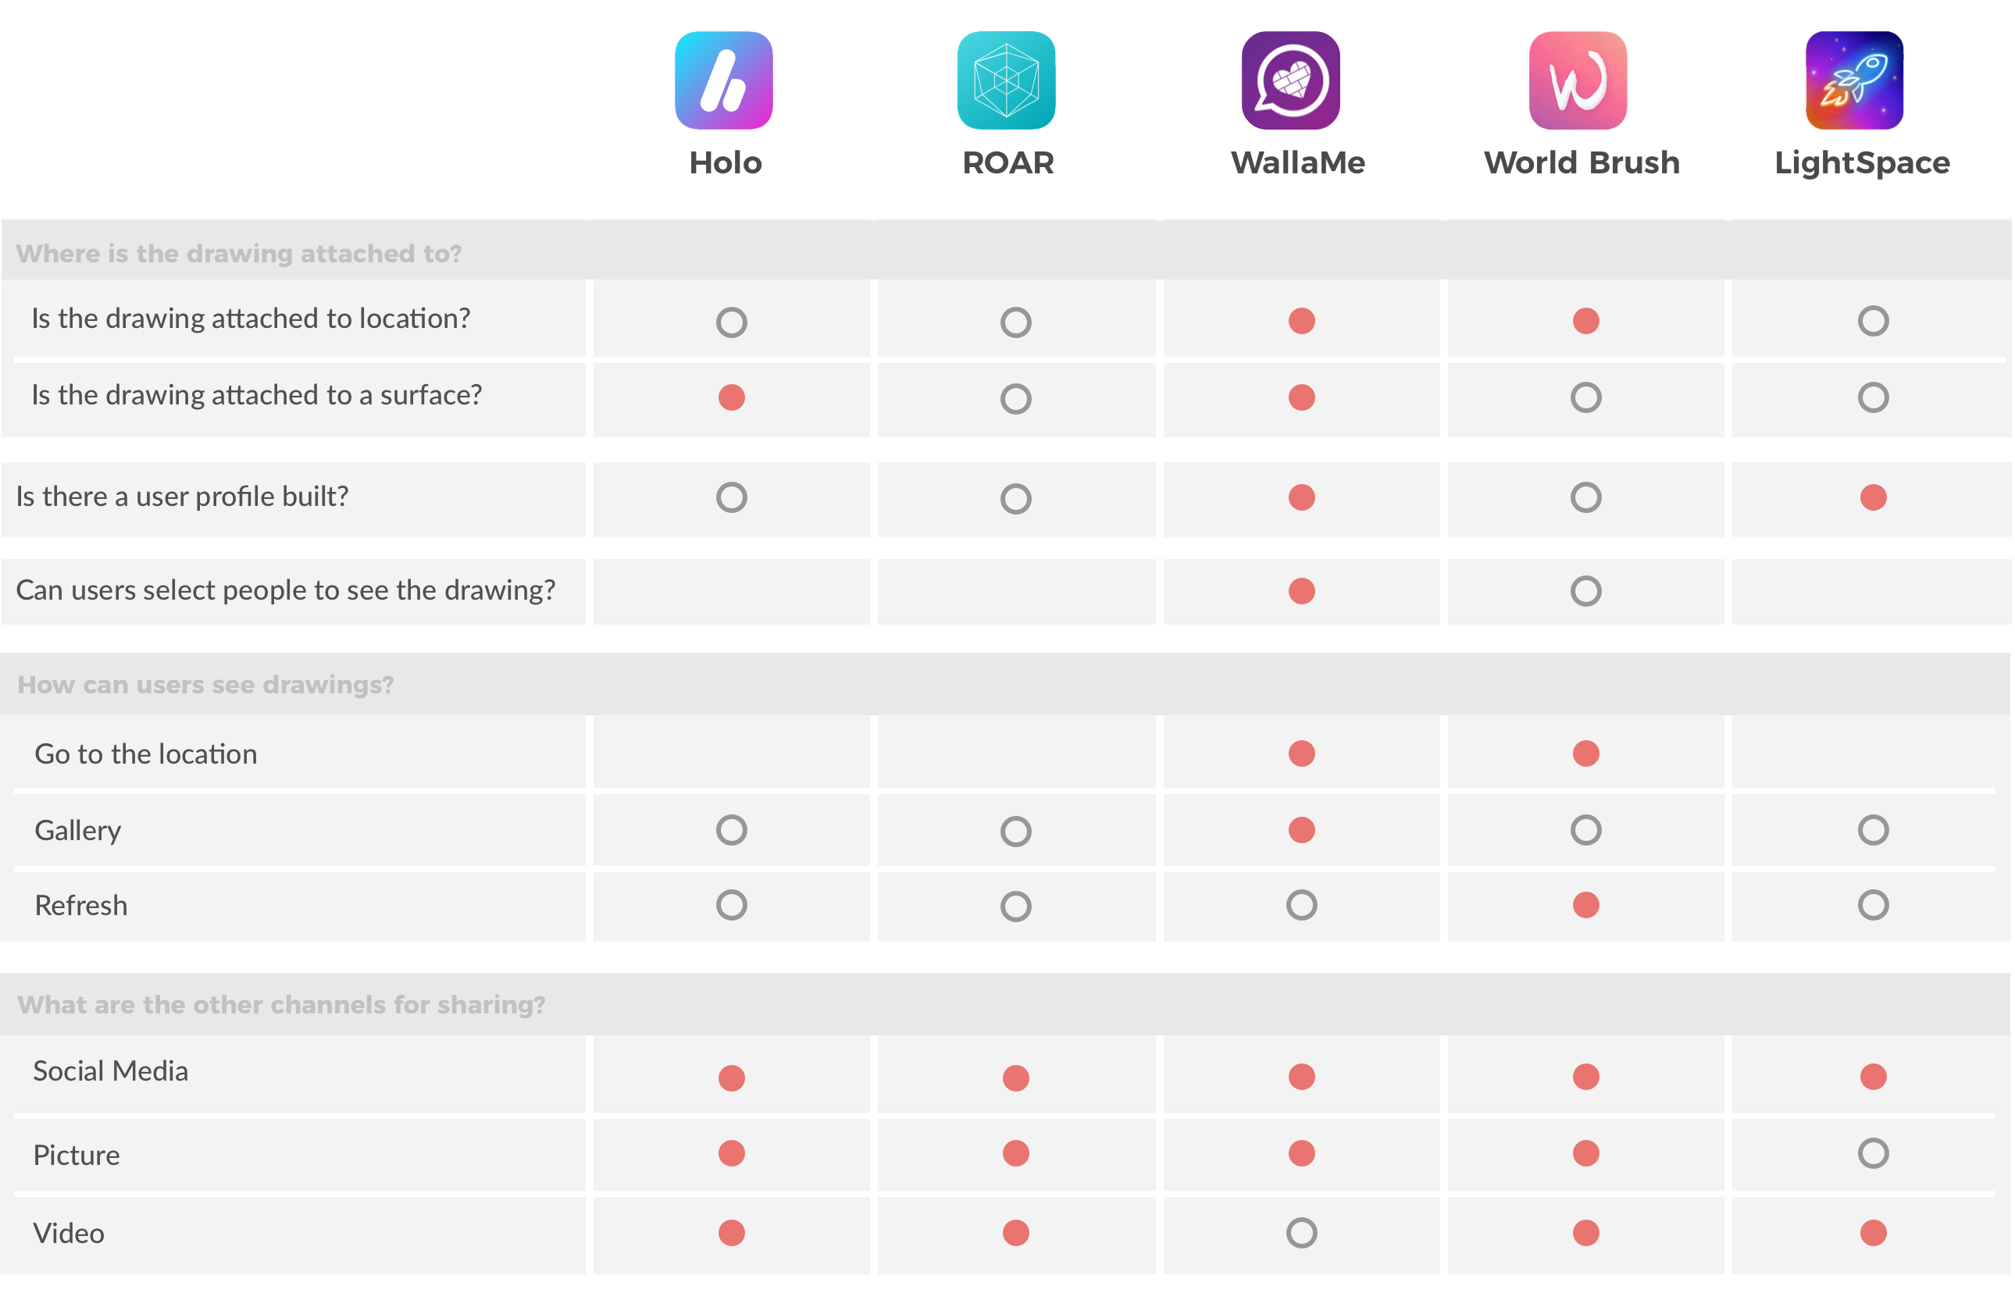This screenshot has height=1293, width=2015.
Task: Select WallaMe's empty circle in Video row
Action: pos(1301,1233)
